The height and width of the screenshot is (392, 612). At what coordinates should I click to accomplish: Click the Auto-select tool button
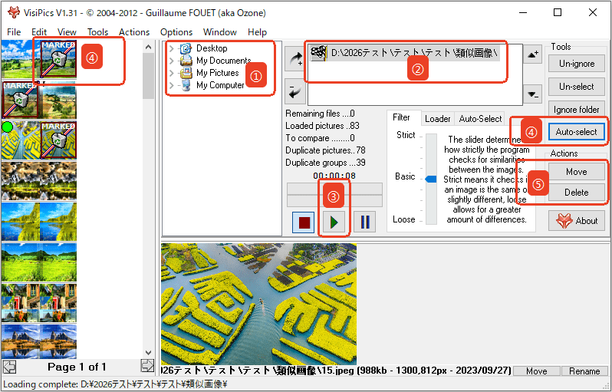point(577,132)
